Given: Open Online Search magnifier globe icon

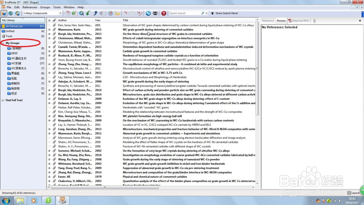Looking at the screenshot, I should [x=81, y=13].
